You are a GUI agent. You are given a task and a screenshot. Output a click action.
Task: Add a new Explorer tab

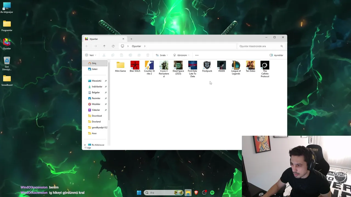point(131,39)
